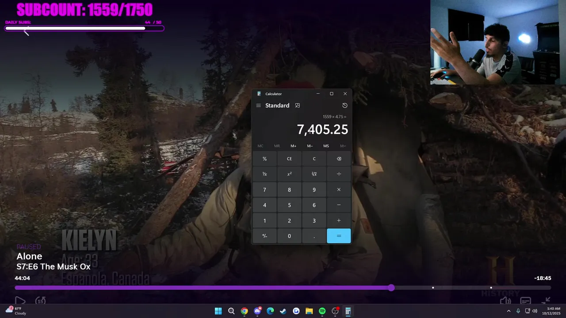Open File Explorer from the taskbar

point(309,311)
